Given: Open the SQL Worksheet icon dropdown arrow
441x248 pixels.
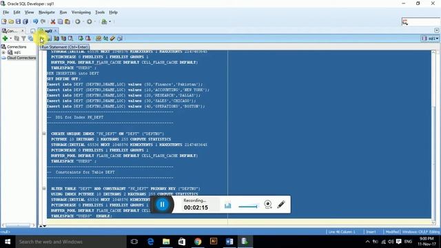Looking at the screenshot, I should 110,21.
